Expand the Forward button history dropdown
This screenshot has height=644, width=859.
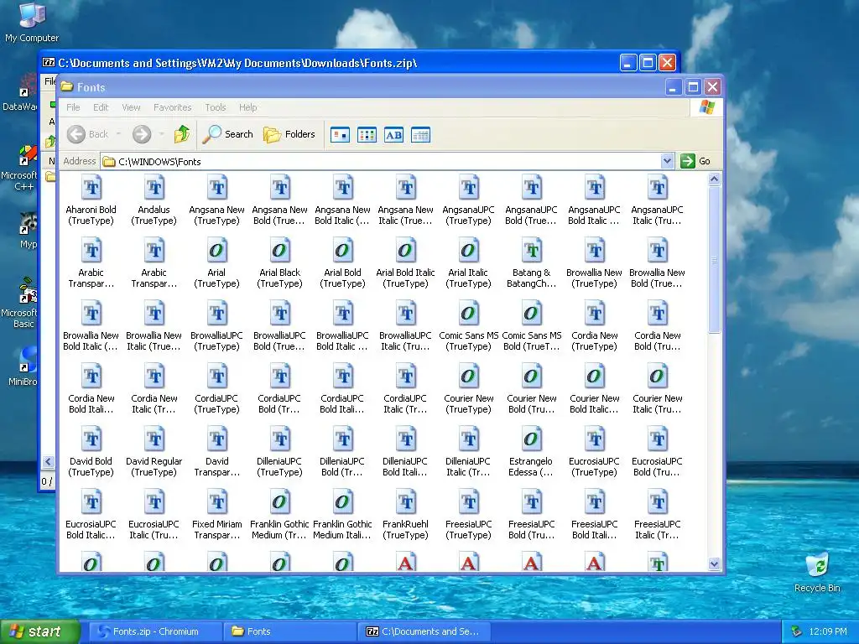[162, 134]
